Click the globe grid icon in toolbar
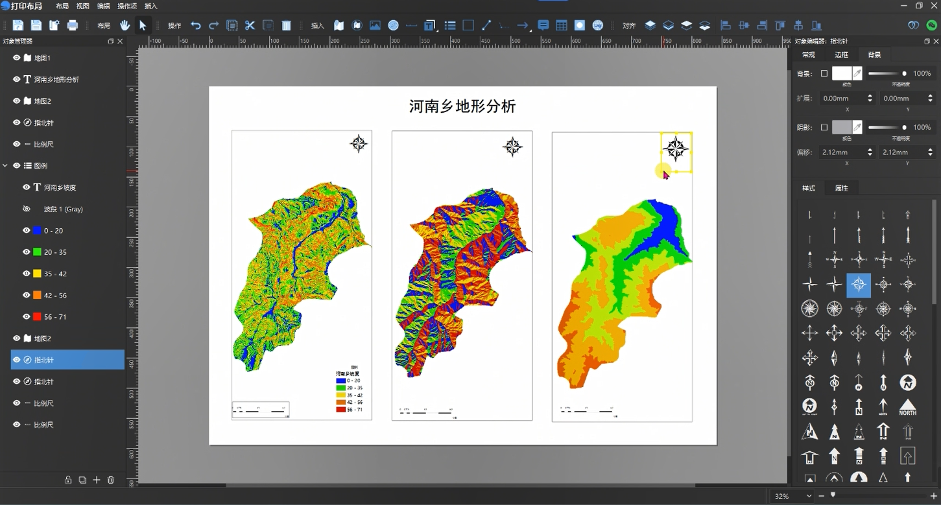Image resolution: width=941 pixels, height=505 pixels. coord(598,25)
